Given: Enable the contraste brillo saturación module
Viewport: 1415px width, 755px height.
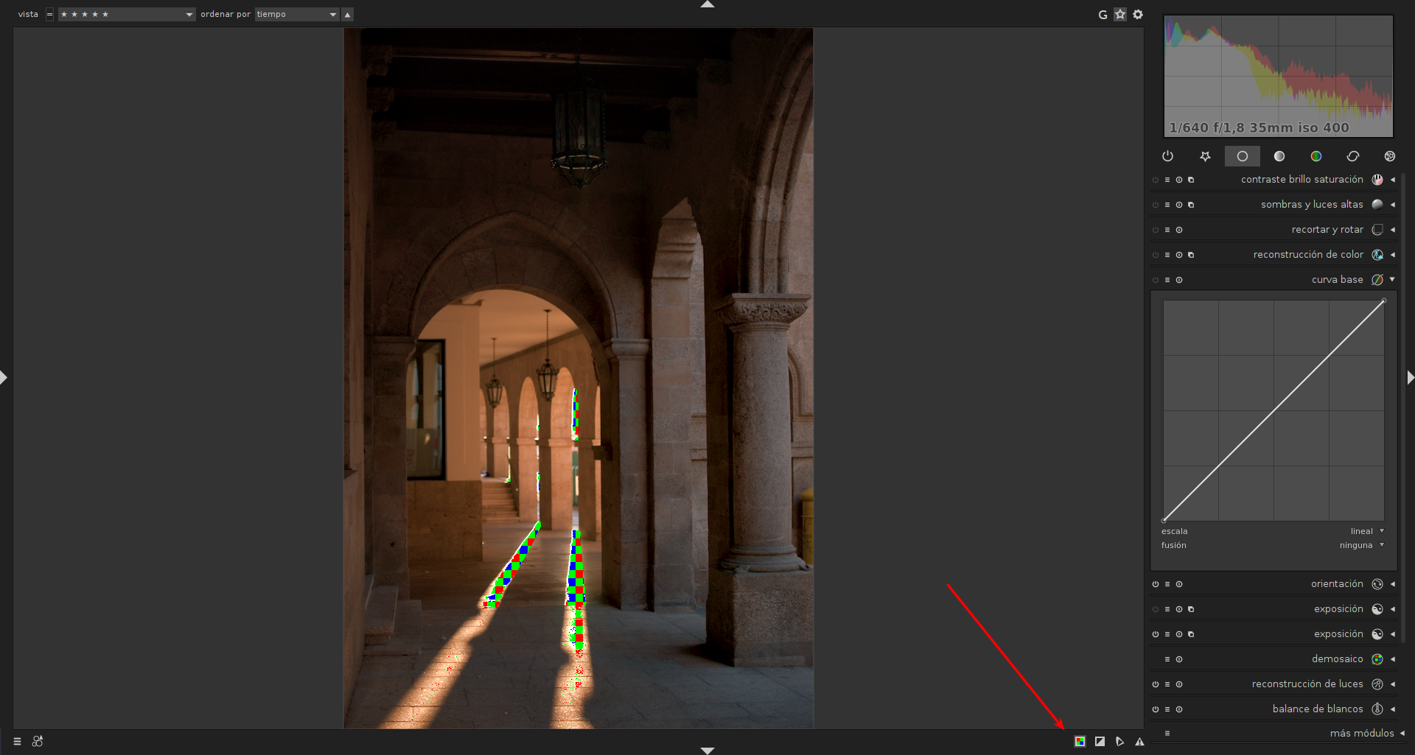Looking at the screenshot, I should point(1156,180).
